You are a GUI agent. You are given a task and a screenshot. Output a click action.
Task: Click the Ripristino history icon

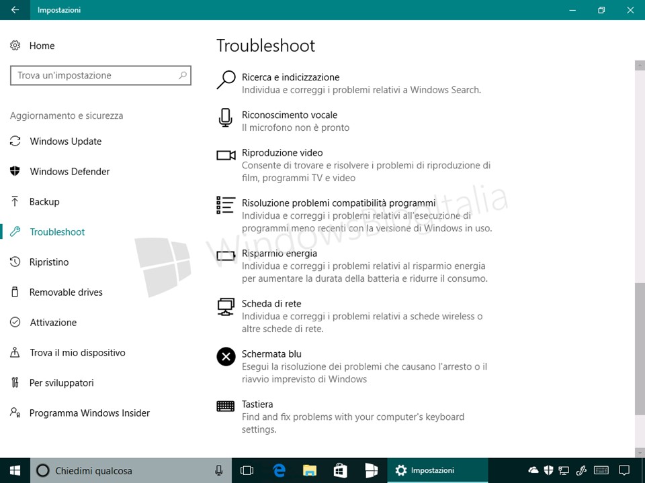[15, 262]
